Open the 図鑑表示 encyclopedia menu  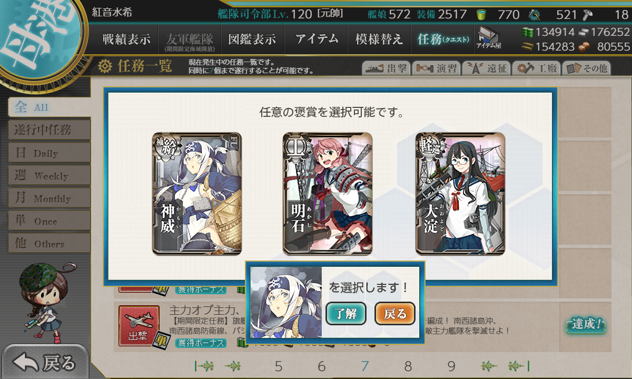pyautogui.click(x=252, y=39)
